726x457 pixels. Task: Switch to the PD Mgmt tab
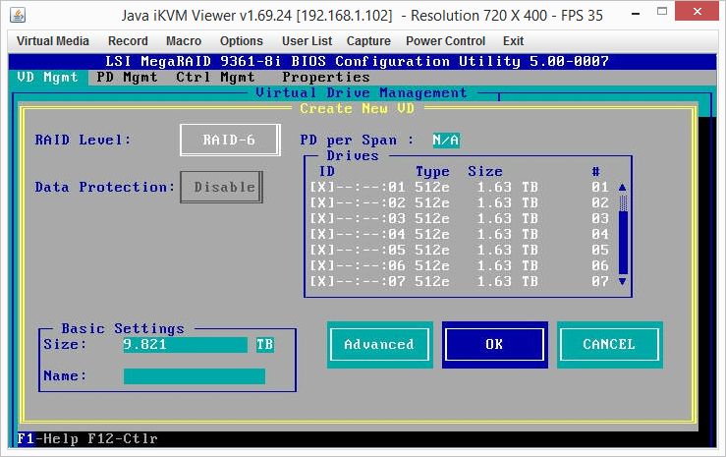coord(127,77)
